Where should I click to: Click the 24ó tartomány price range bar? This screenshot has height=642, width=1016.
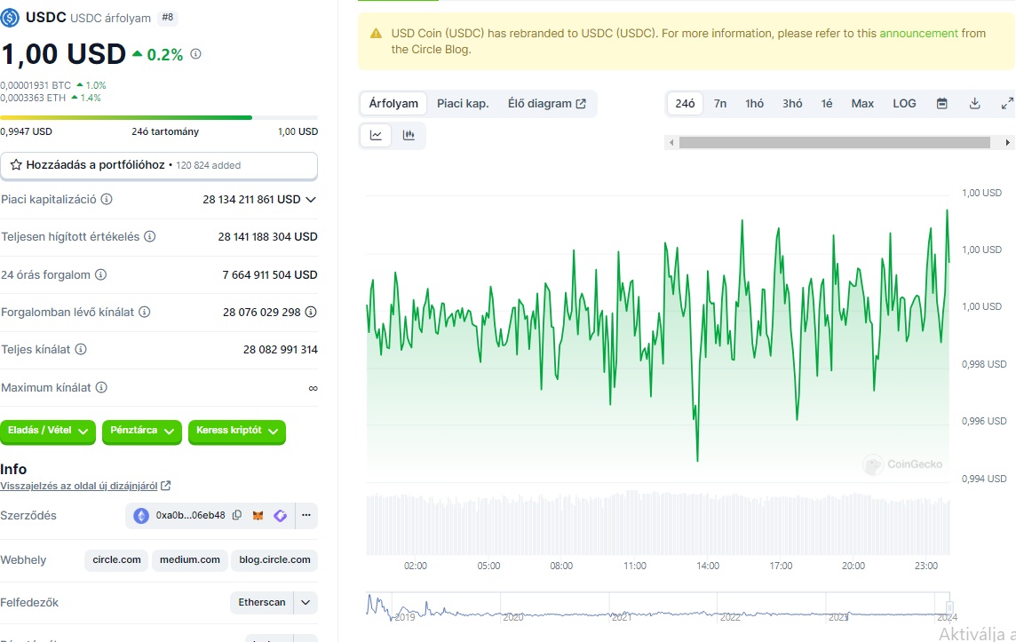(159, 118)
